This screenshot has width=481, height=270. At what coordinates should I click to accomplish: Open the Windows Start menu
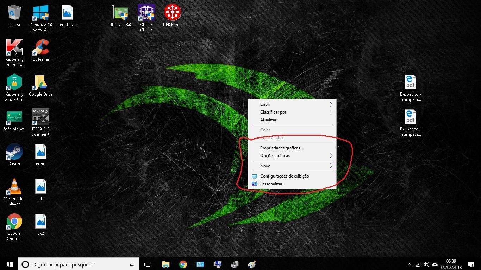[10, 264]
